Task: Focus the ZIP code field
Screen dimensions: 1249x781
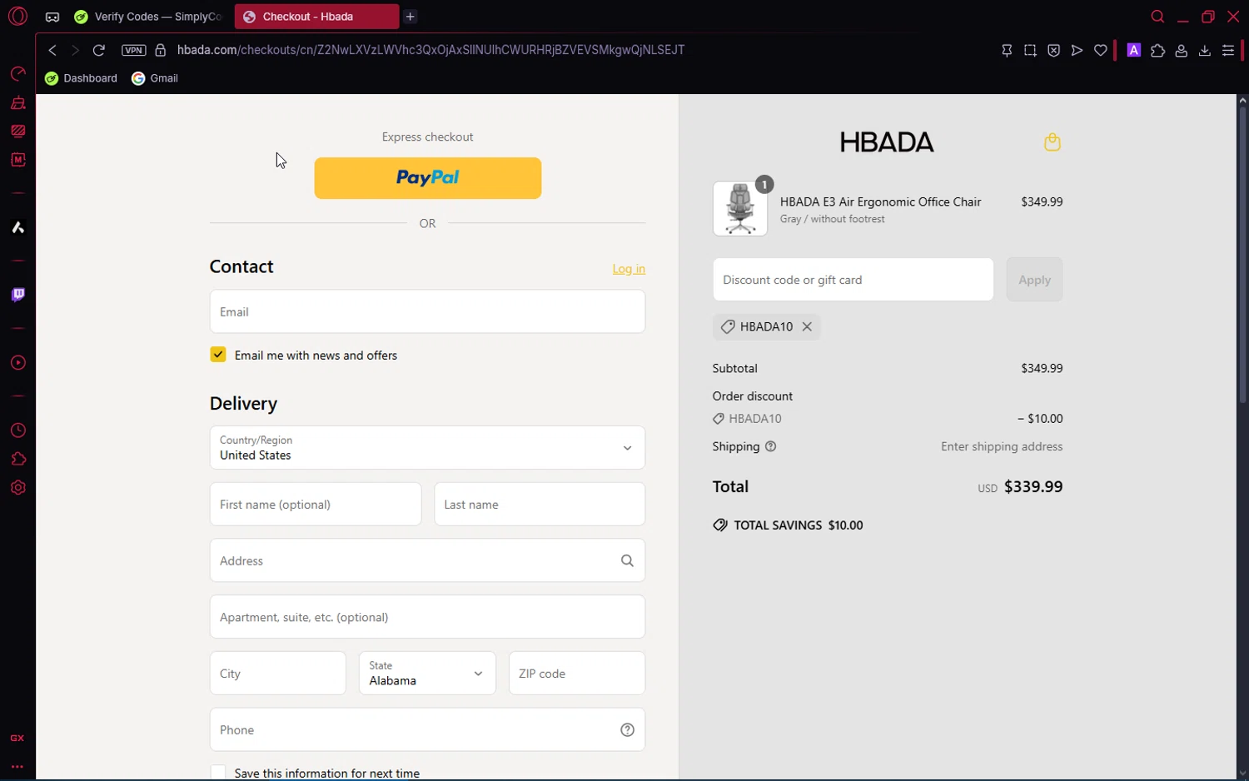Action: coord(577,674)
